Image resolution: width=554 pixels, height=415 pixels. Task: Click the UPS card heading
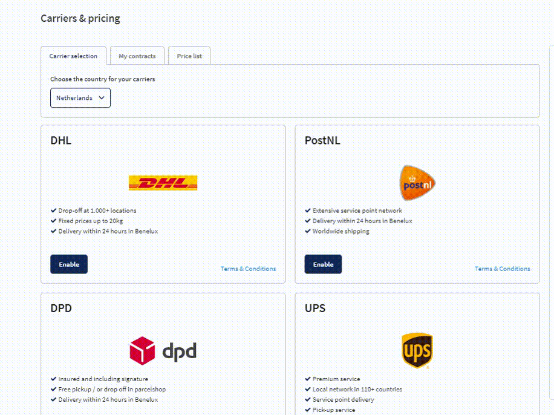click(315, 309)
